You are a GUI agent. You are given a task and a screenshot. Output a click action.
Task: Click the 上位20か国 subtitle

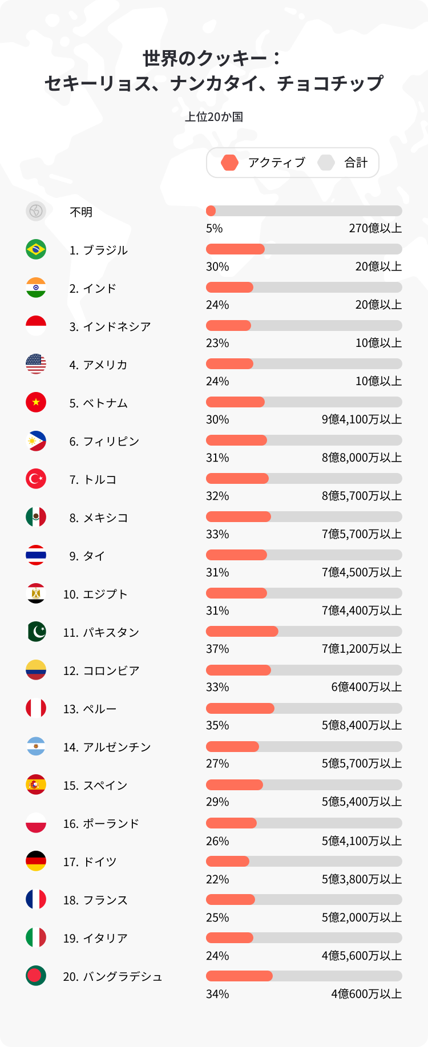pyautogui.click(x=214, y=117)
